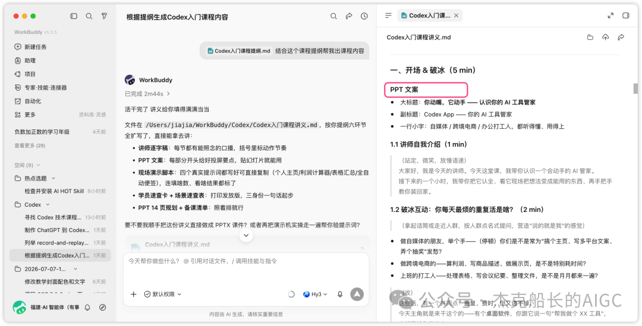The height and width of the screenshot is (326, 642).
Task: Click 查看更多 (29) link
Action: (x=30, y=145)
